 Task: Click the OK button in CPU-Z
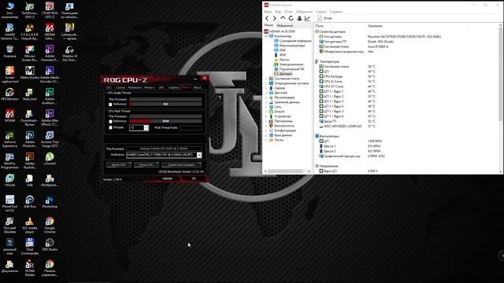[x=194, y=178]
